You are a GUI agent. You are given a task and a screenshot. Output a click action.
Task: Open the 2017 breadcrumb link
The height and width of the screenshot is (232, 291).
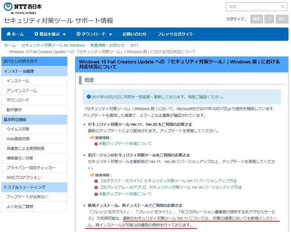pos(134,45)
